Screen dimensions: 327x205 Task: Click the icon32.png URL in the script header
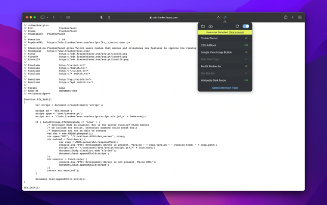point(93,54)
